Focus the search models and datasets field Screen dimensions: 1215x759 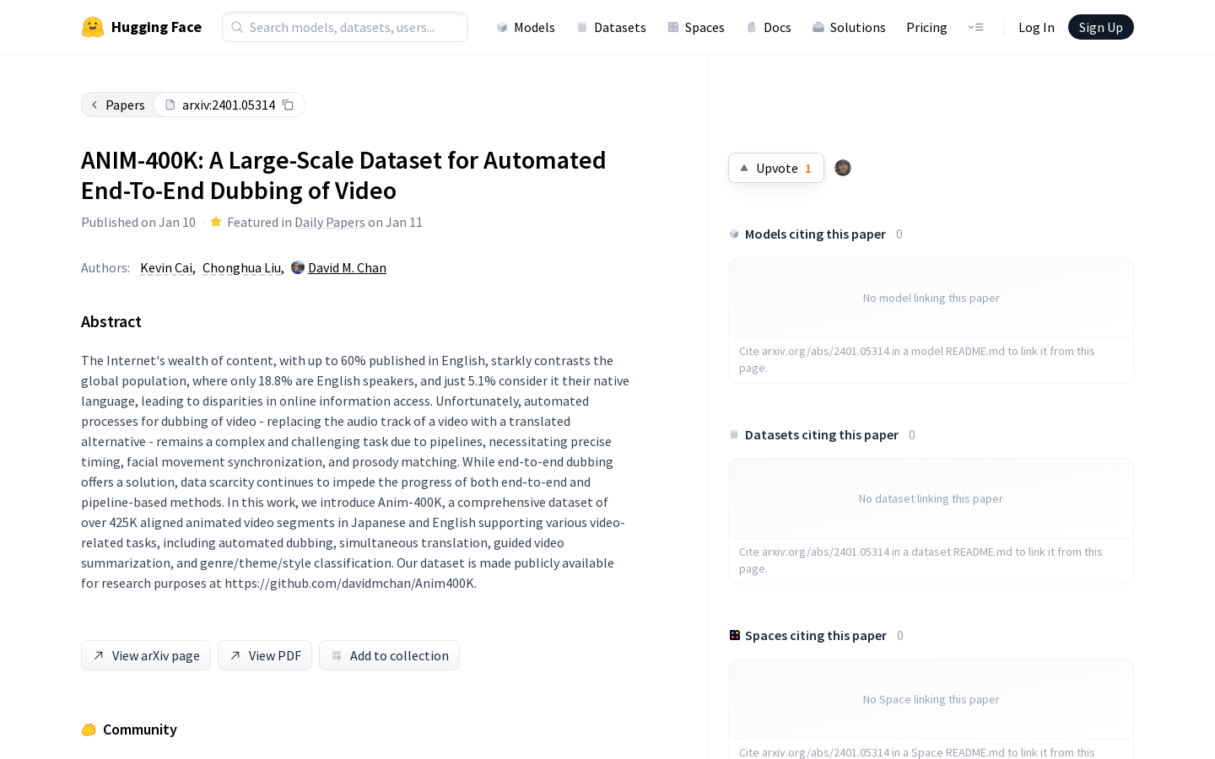345,27
